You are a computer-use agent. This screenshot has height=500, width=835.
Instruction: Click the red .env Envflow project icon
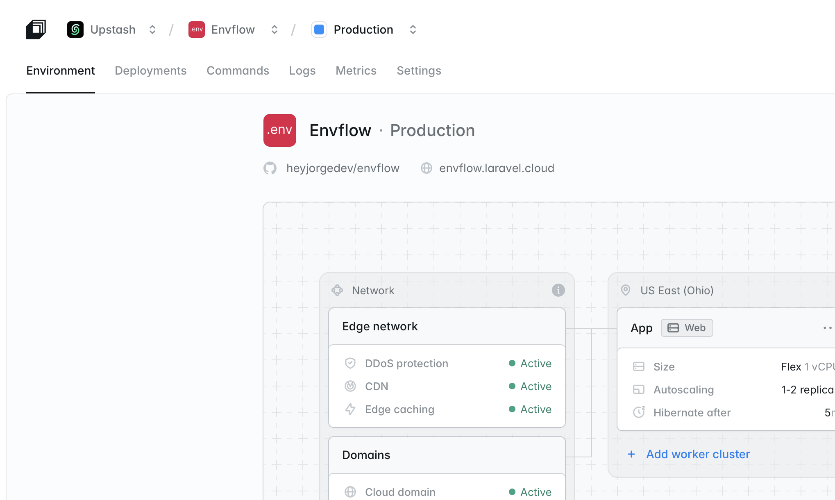tap(197, 29)
